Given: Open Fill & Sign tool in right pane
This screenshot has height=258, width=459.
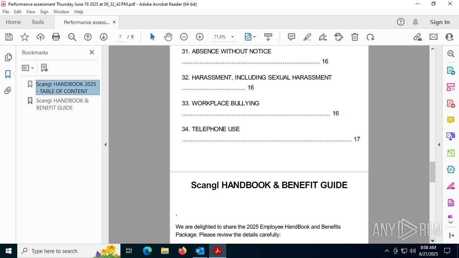Looking at the screenshot, I should pos(451,186).
